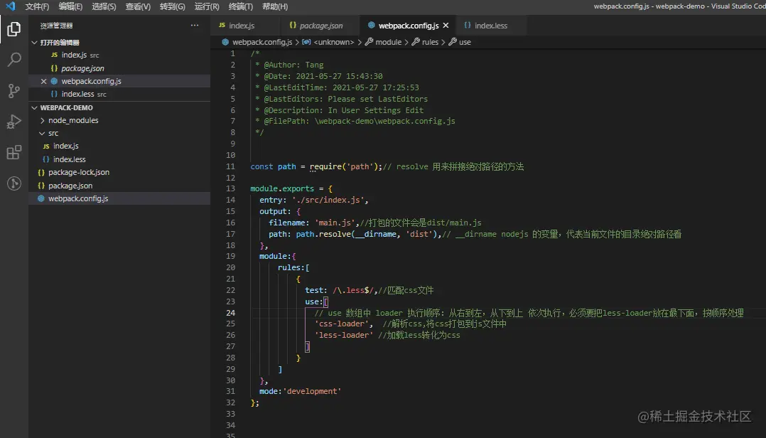This screenshot has width=766, height=438.
Task: Click the GitLens icon in activity bar
Action: [x=14, y=183]
